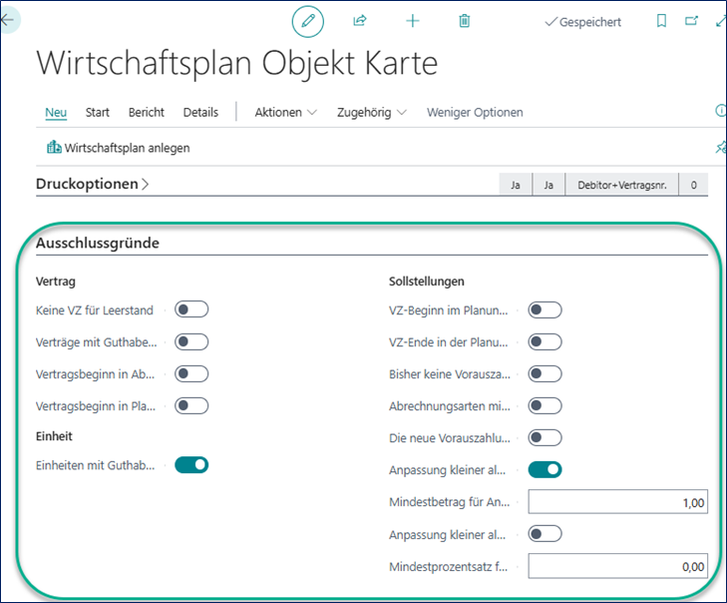Click the bookmark icon

pos(661,21)
